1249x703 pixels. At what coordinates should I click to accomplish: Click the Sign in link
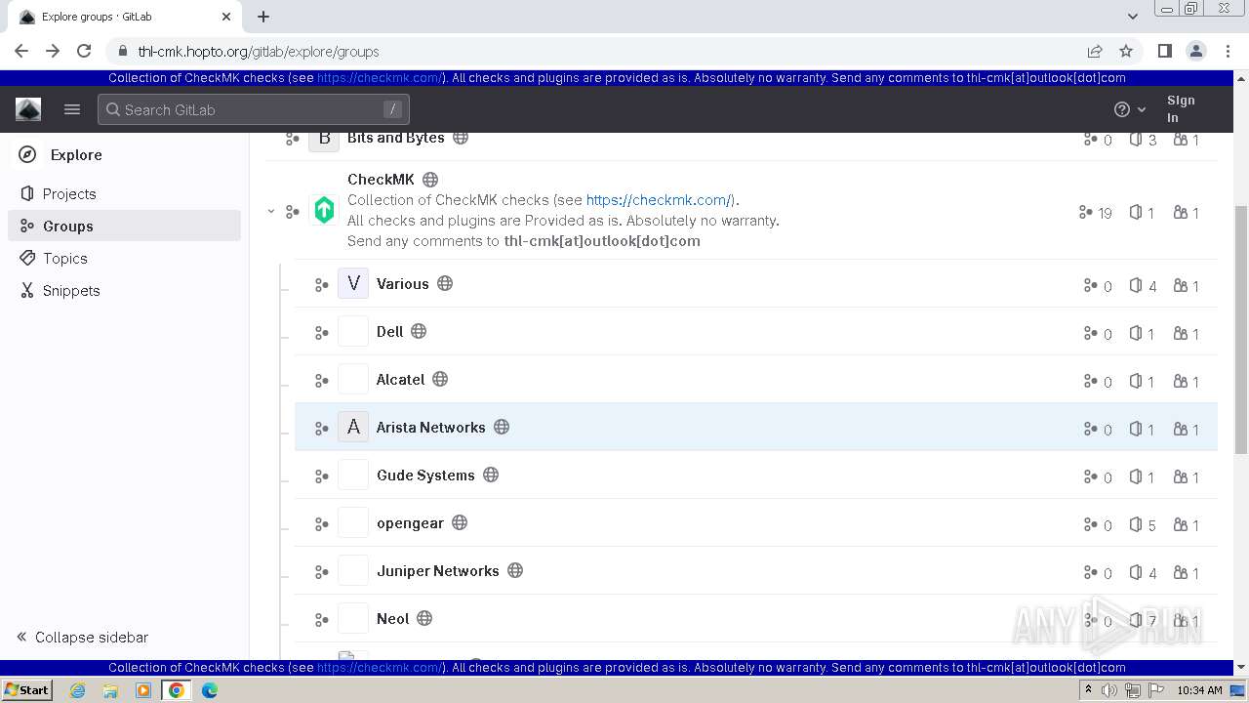[1181, 108]
